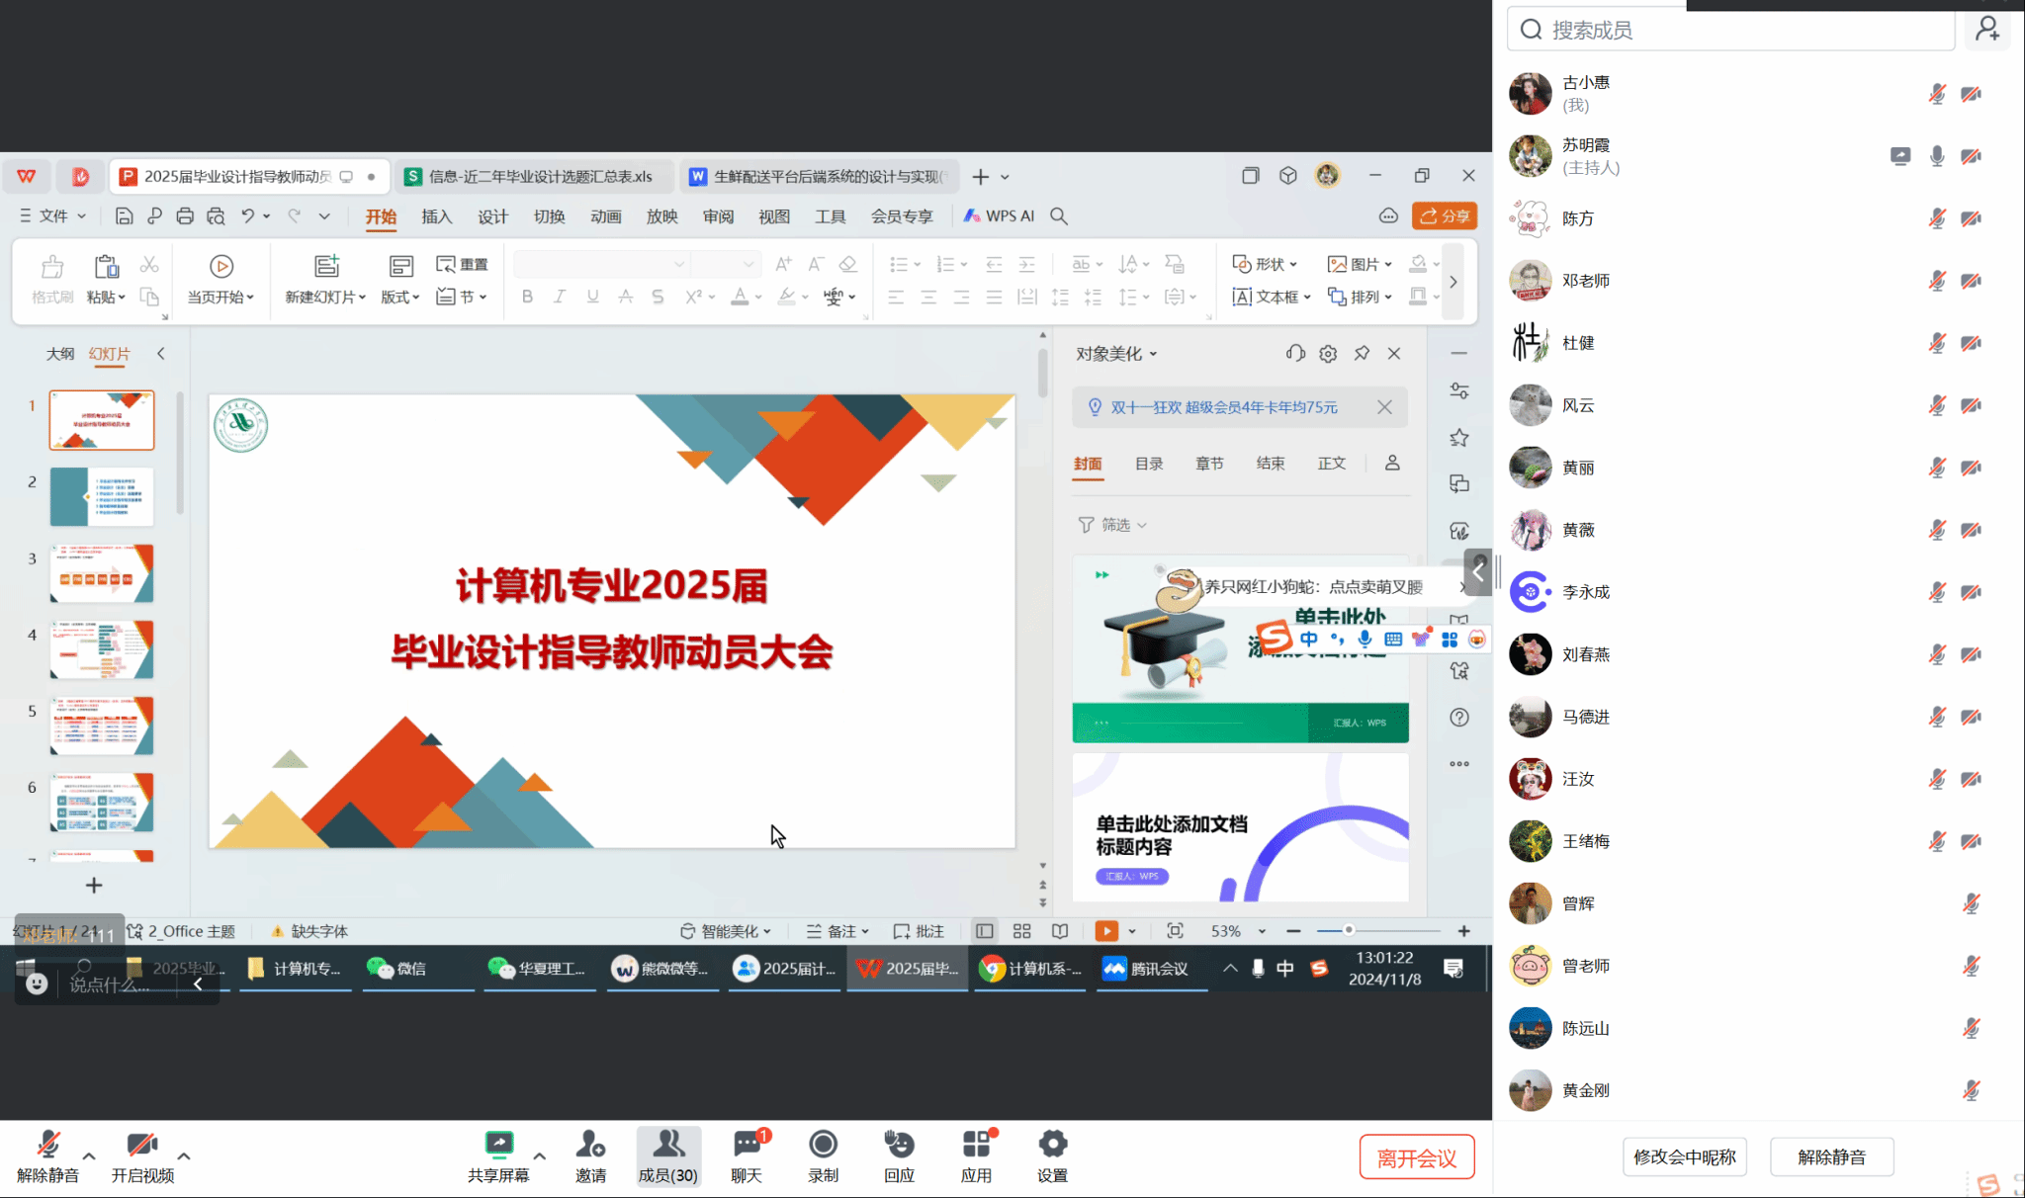
Task: Open the Reactions icon
Action: coord(899,1146)
